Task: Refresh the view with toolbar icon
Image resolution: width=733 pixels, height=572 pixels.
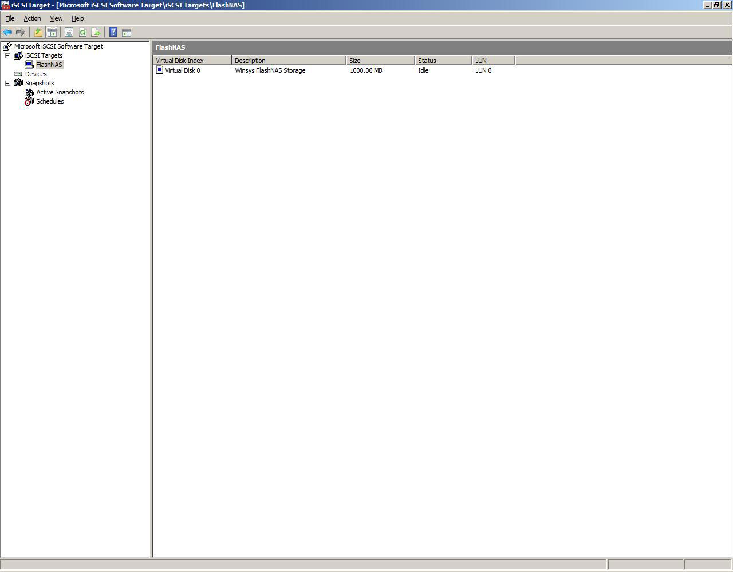Action: pyautogui.click(x=82, y=33)
